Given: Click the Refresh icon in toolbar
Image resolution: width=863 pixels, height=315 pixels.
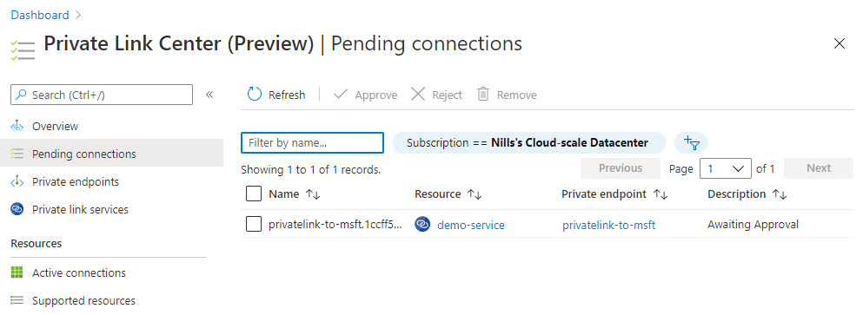Looking at the screenshot, I should pyautogui.click(x=255, y=95).
